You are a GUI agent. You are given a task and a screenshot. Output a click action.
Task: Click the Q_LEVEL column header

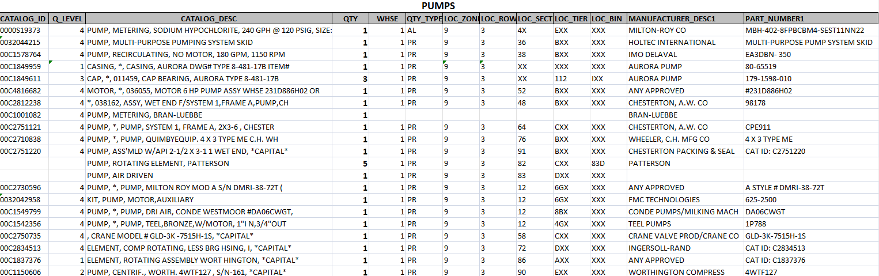67,18
